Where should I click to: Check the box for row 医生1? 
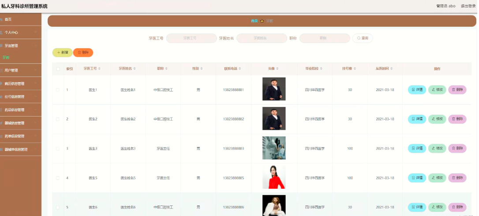pyautogui.click(x=58, y=90)
